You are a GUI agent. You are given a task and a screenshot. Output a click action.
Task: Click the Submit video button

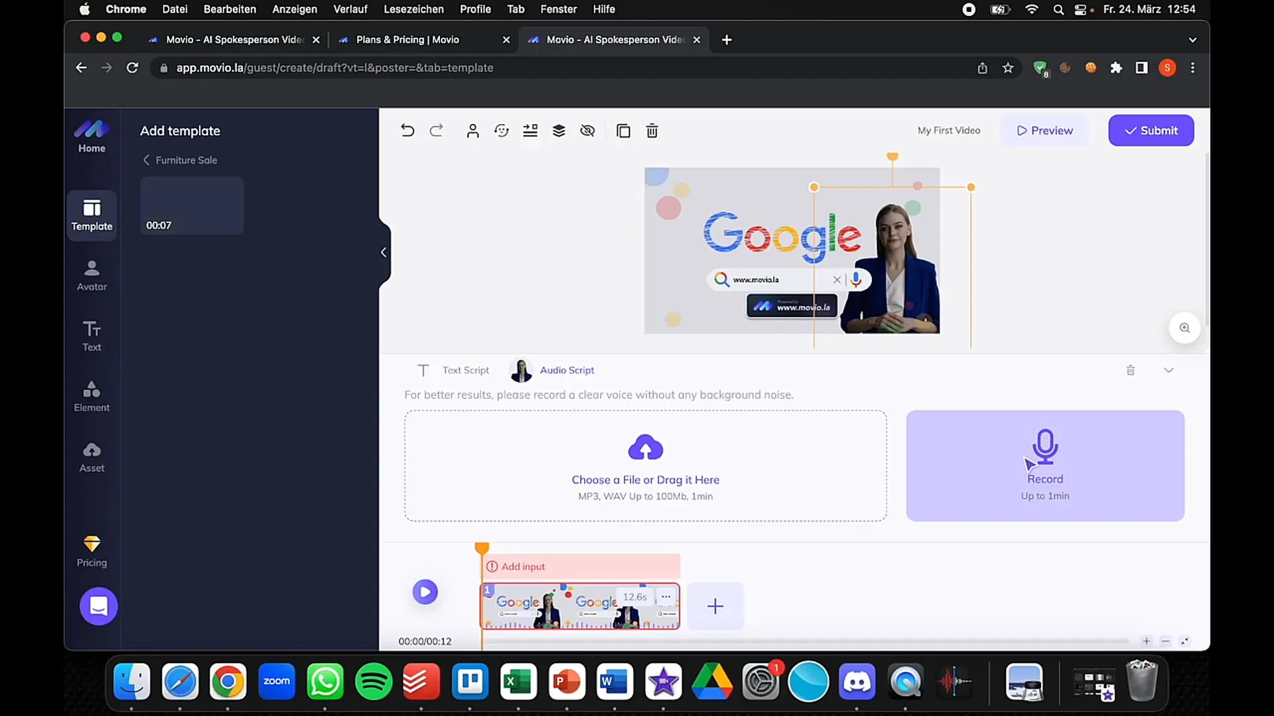[1151, 130]
